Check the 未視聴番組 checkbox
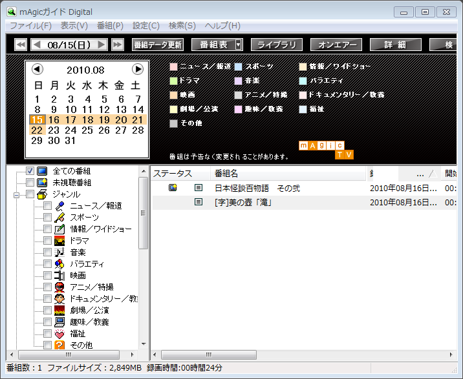This screenshot has width=463, height=379. [30, 183]
